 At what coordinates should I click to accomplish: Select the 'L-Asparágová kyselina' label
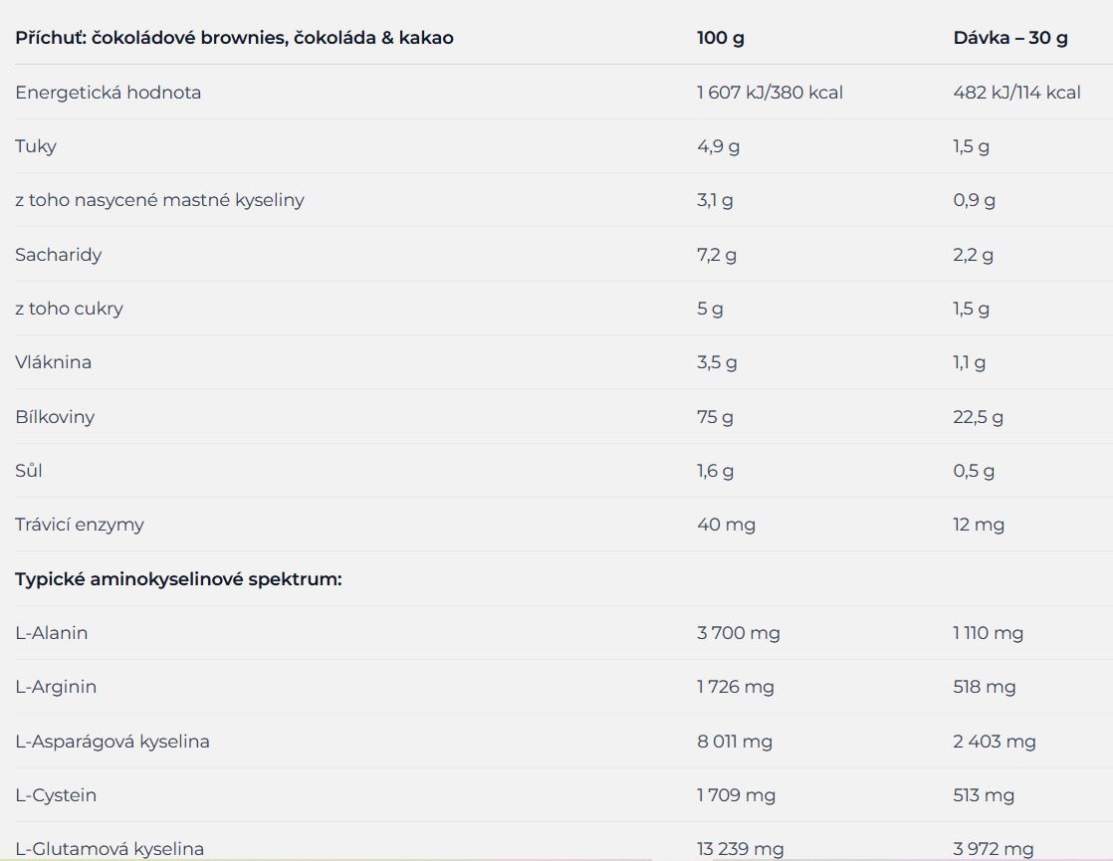tap(112, 741)
